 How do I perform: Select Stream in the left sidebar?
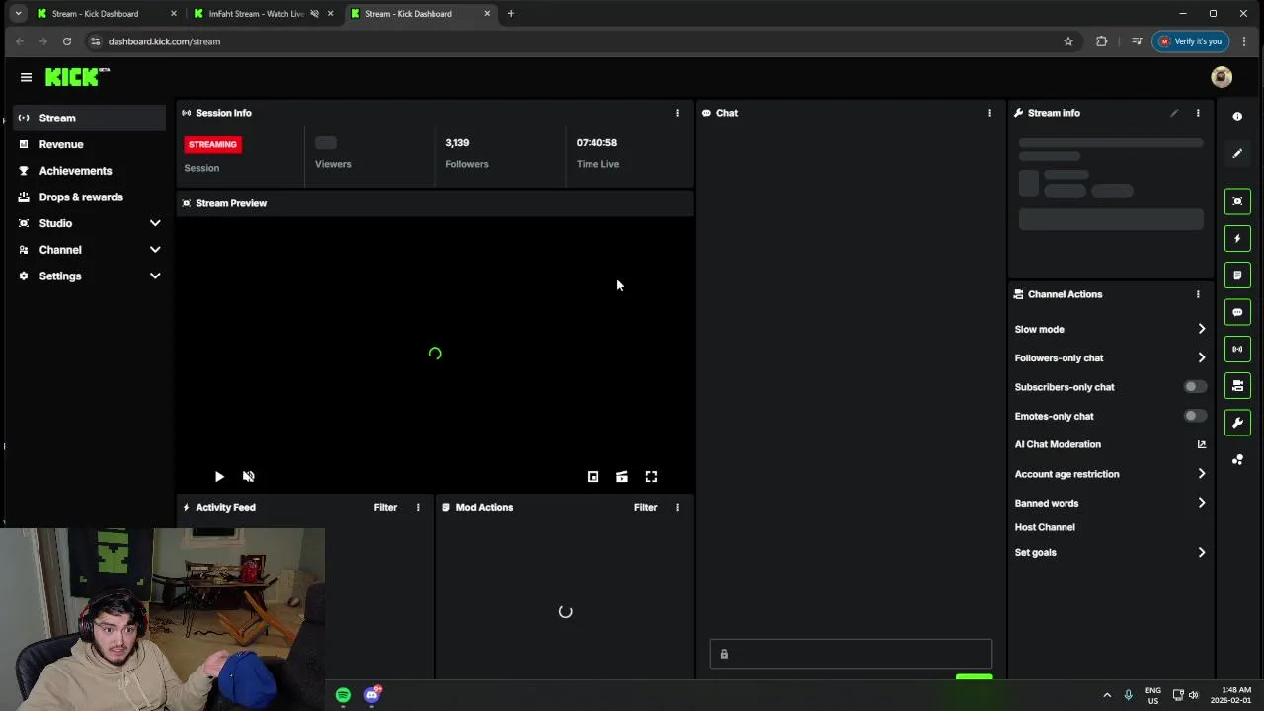pyautogui.click(x=89, y=118)
